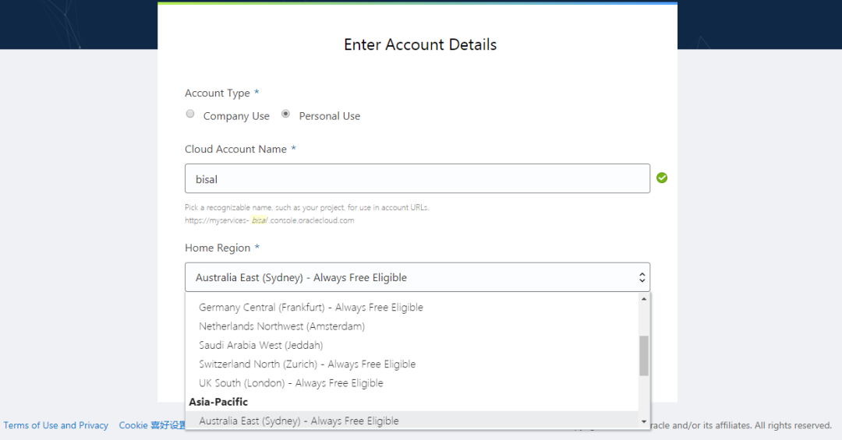Select Australia East (Sydney) in the list

click(299, 421)
